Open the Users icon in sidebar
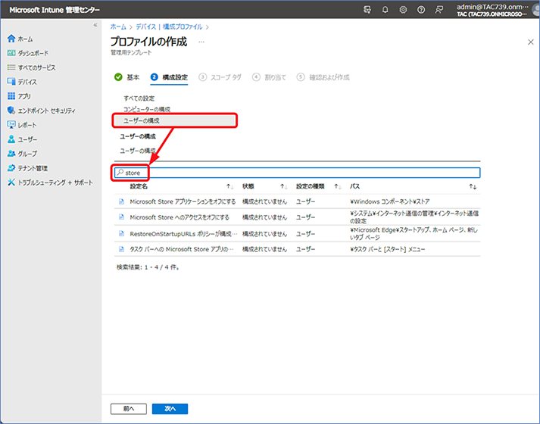This screenshot has height=424, width=540. point(11,139)
